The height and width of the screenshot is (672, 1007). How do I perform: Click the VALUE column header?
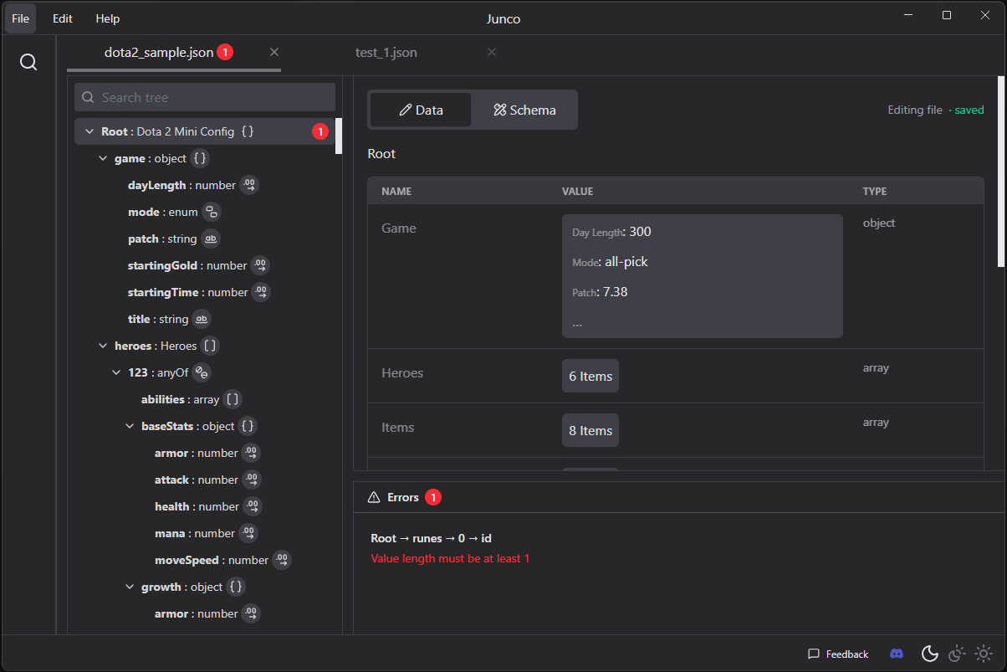(x=577, y=192)
